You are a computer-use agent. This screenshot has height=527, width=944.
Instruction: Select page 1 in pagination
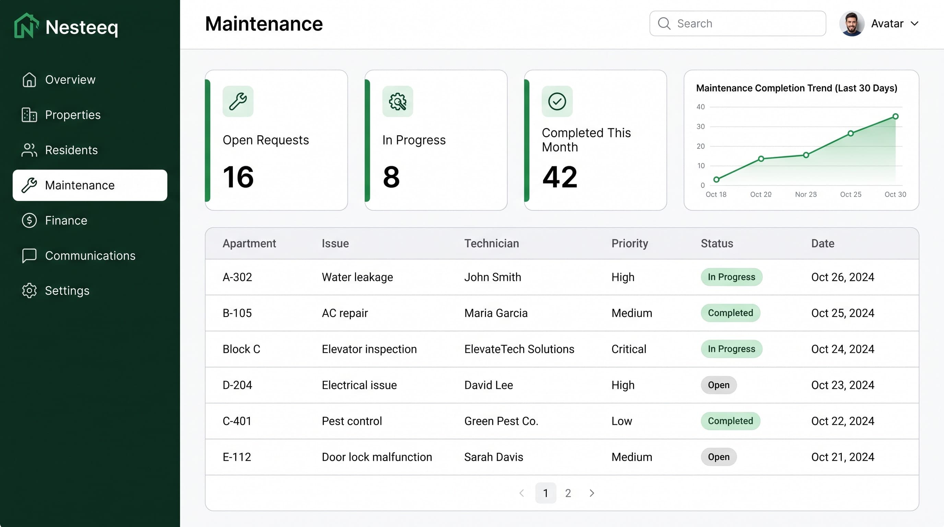tap(546, 493)
